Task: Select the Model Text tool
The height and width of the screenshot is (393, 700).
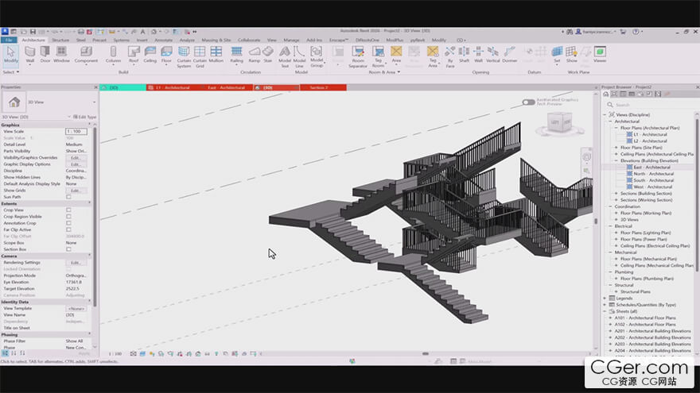Action: click(x=285, y=56)
